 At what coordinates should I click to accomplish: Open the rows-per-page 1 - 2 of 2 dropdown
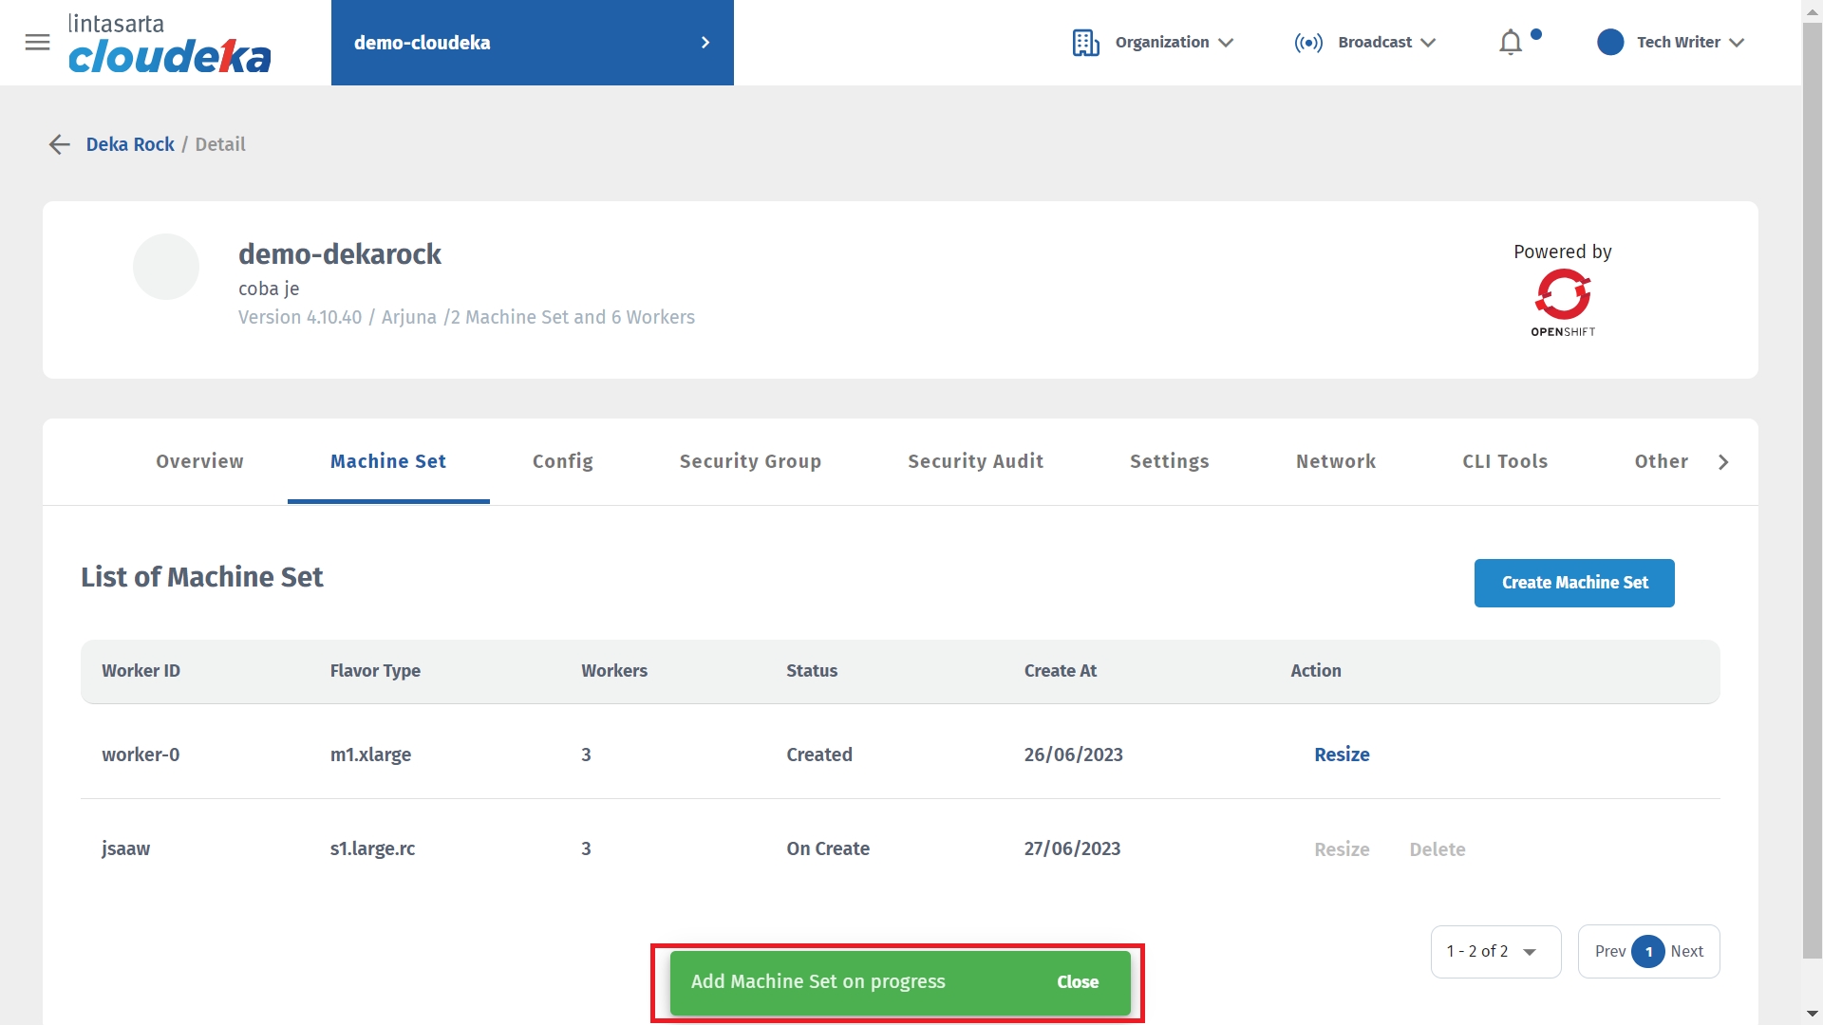1494,951
